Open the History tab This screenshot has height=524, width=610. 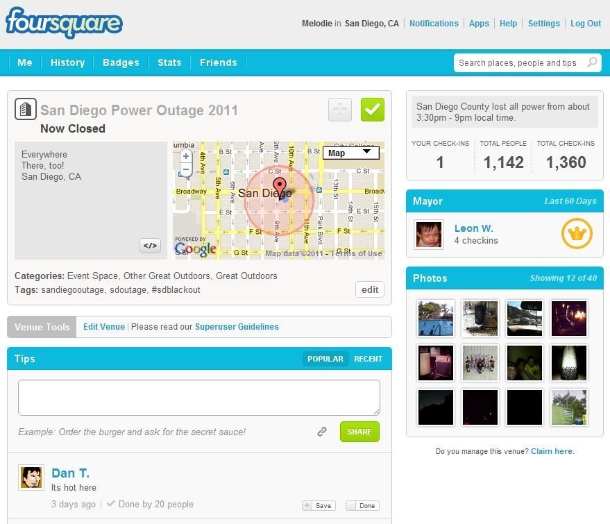[x=68, y=62]
